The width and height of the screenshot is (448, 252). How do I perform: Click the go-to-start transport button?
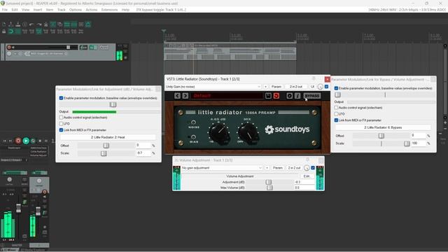5,141
